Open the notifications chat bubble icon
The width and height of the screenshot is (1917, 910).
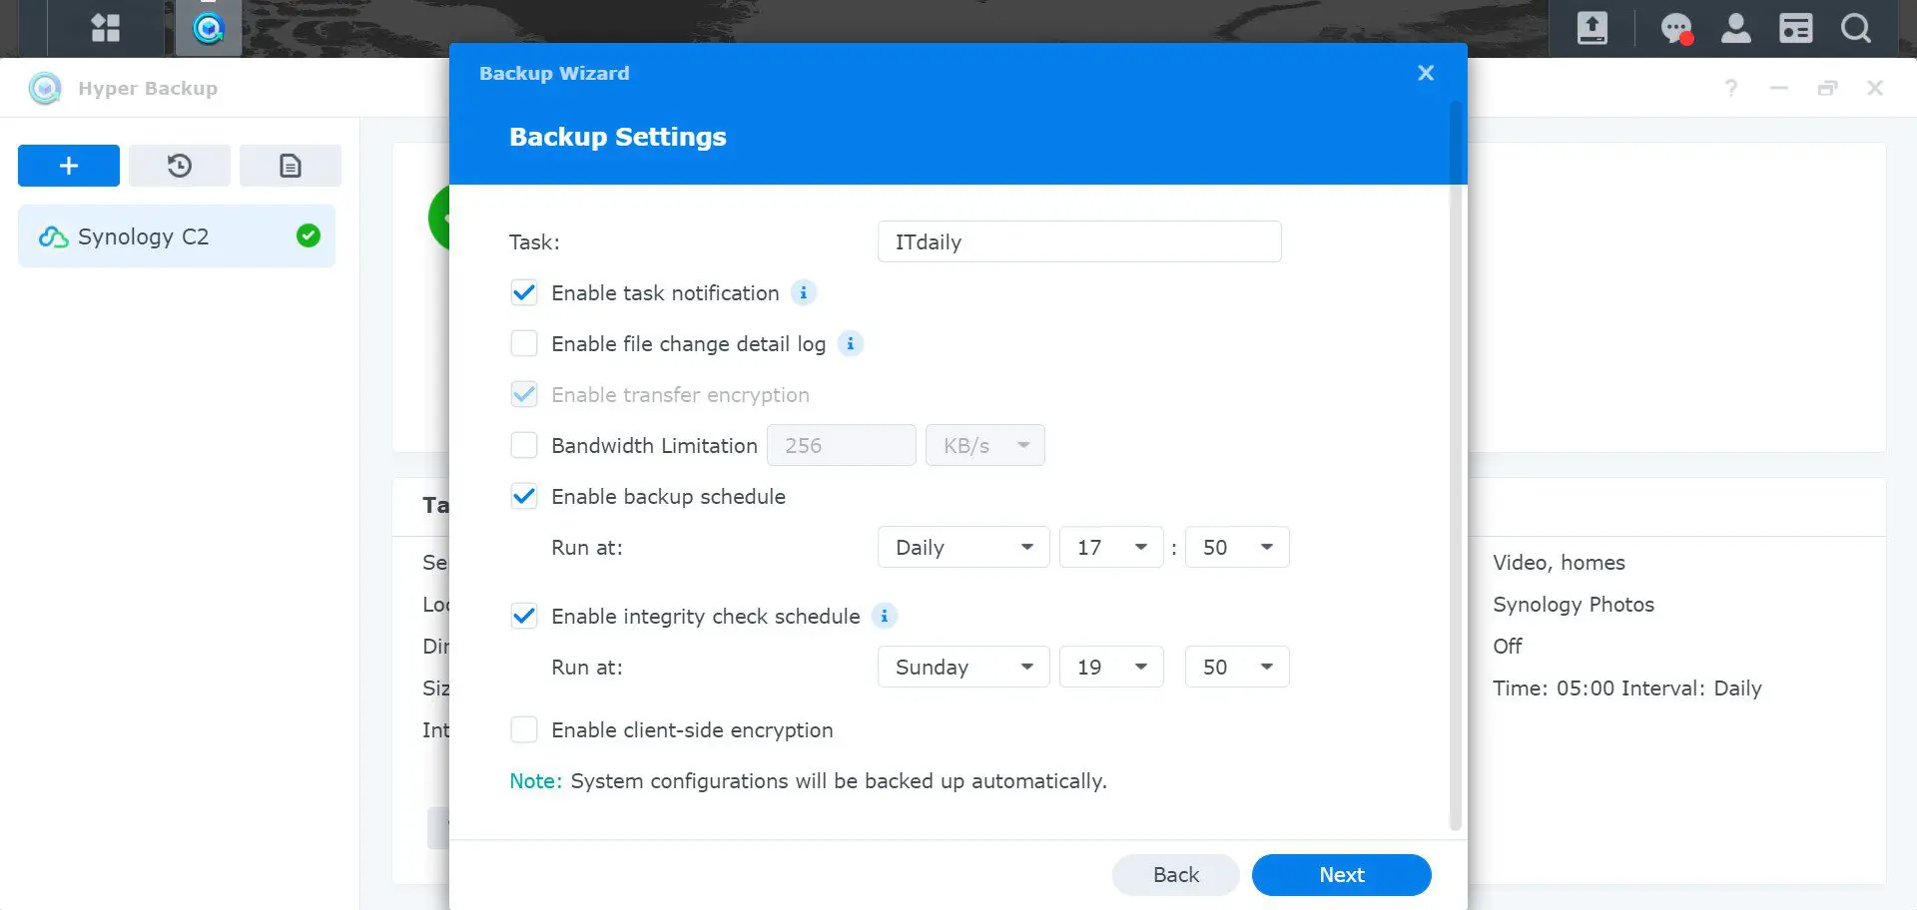pyautogui.click(x=1675, y=28)
